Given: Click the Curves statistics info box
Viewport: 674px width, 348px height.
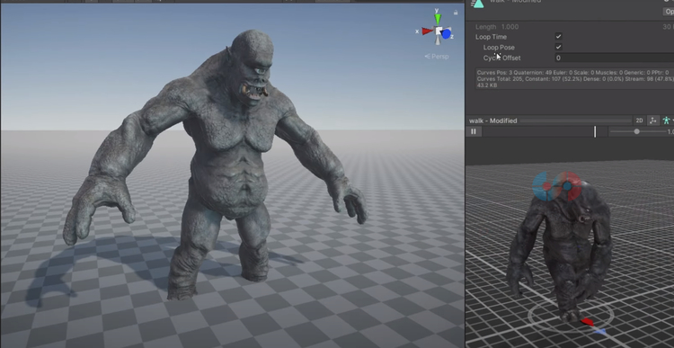Looking at the screenshot, I should coord(575,79).
